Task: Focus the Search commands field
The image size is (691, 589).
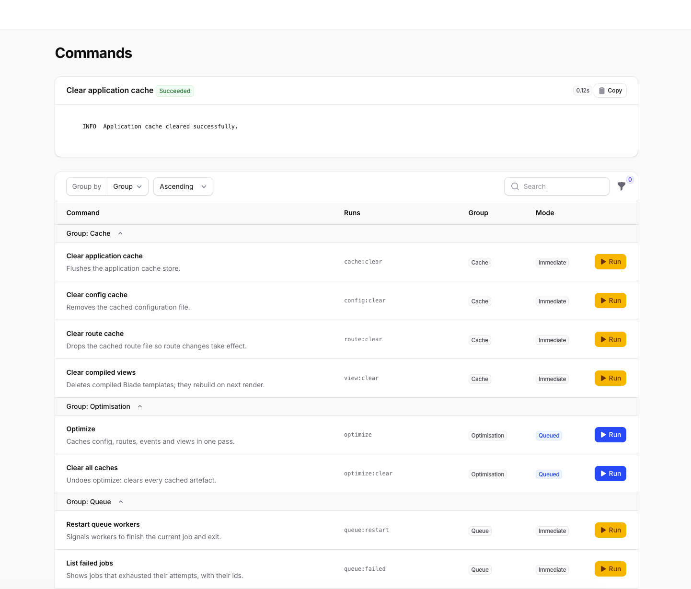Action: pyautogui.click(x=557, y=186)
